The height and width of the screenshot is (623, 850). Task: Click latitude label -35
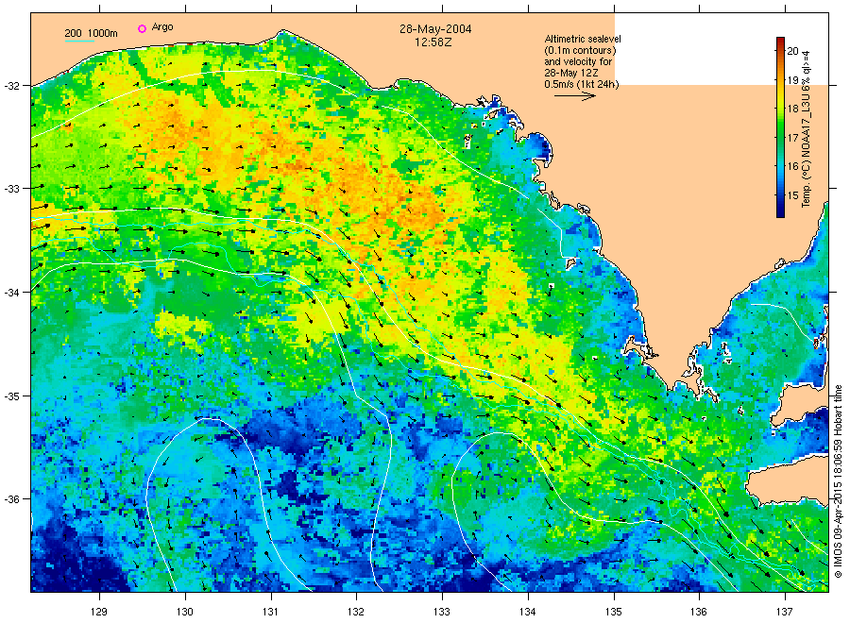10,396
